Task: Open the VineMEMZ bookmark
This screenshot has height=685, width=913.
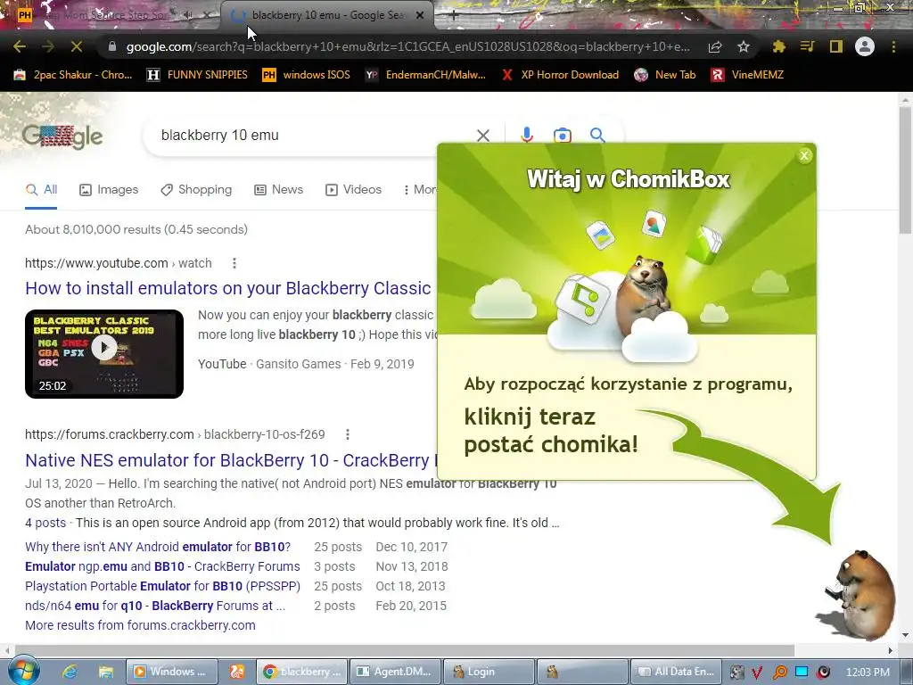Action: point(748,75)
